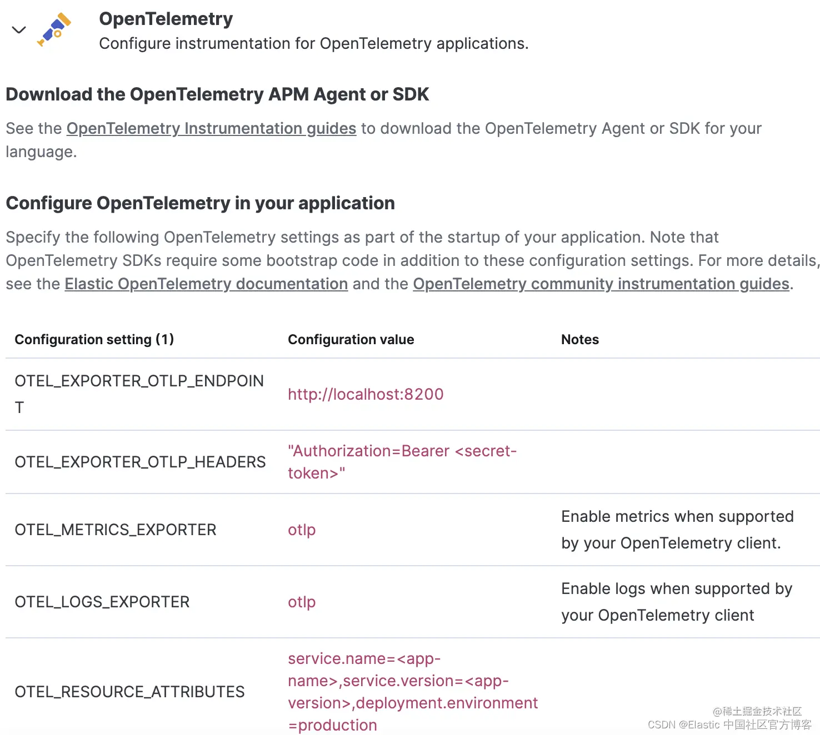Click the OpenTelemetry telescope logo icon

(x=54, y=30)
